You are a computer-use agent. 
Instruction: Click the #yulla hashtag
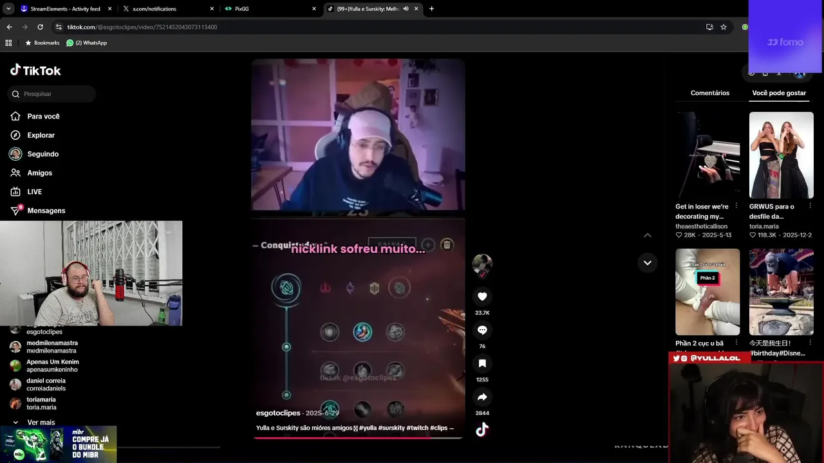(368, 428)
